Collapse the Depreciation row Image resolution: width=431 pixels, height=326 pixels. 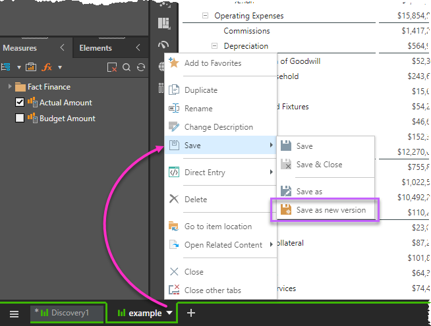click(x=215, y=46)
